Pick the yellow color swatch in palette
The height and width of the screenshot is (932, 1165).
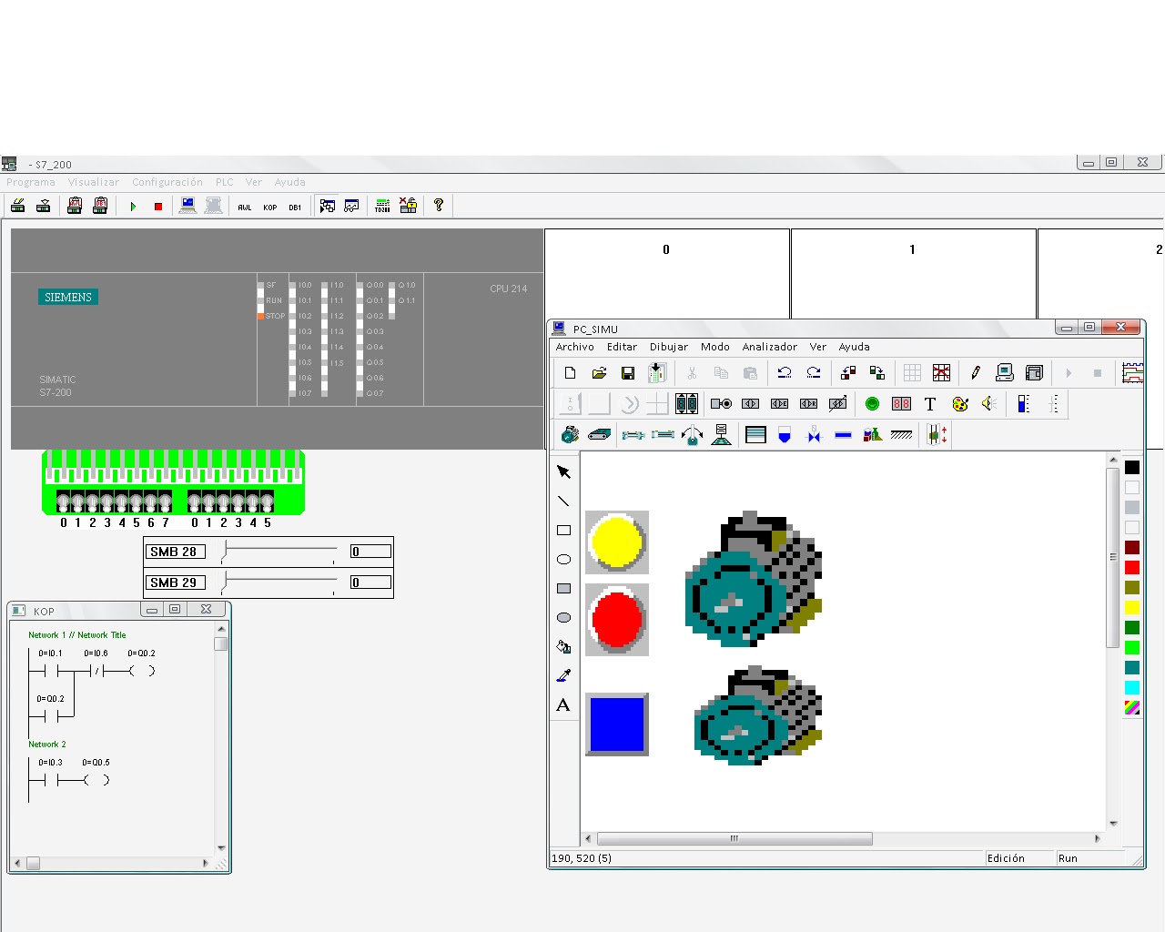coord(1132,607)
